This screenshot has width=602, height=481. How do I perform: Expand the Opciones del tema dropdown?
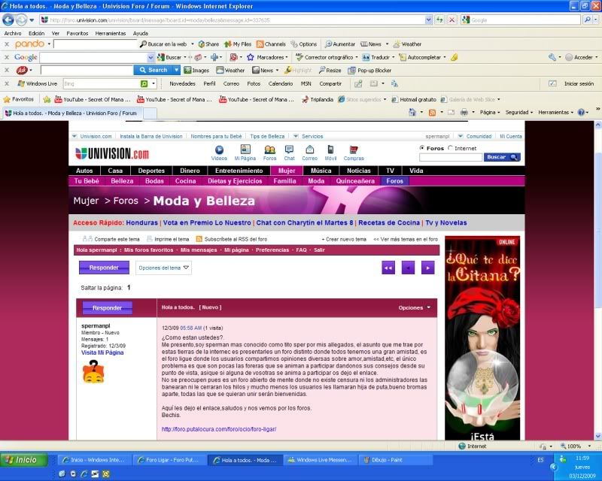pyautogui.click(x=163, y=268)
